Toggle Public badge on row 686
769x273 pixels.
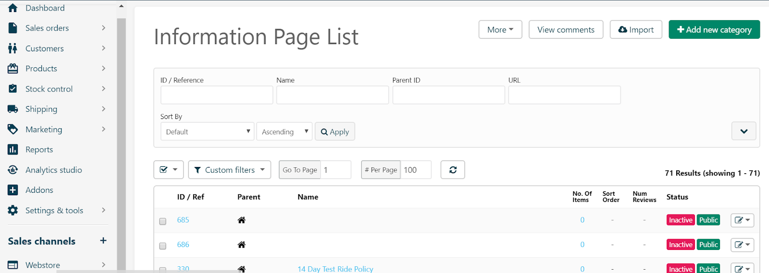tap(708, 245)
